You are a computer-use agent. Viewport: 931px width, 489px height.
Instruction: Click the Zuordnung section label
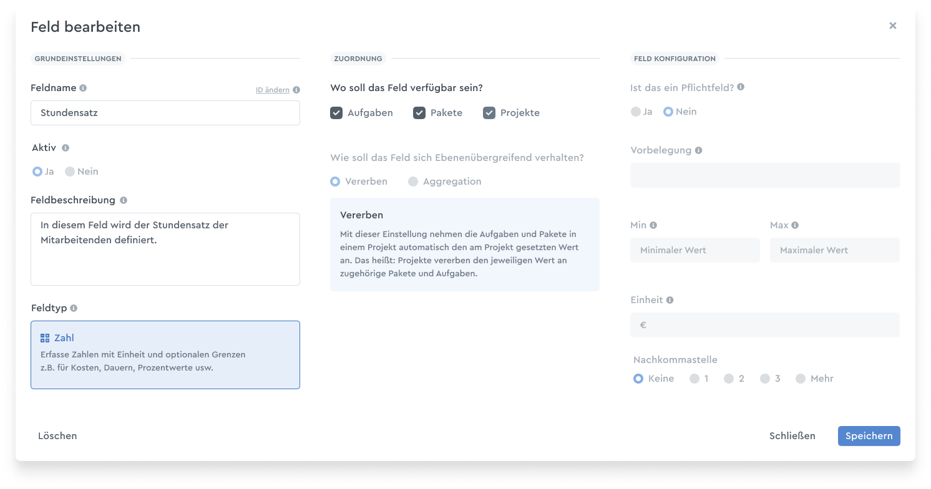(x=358, y=59)
